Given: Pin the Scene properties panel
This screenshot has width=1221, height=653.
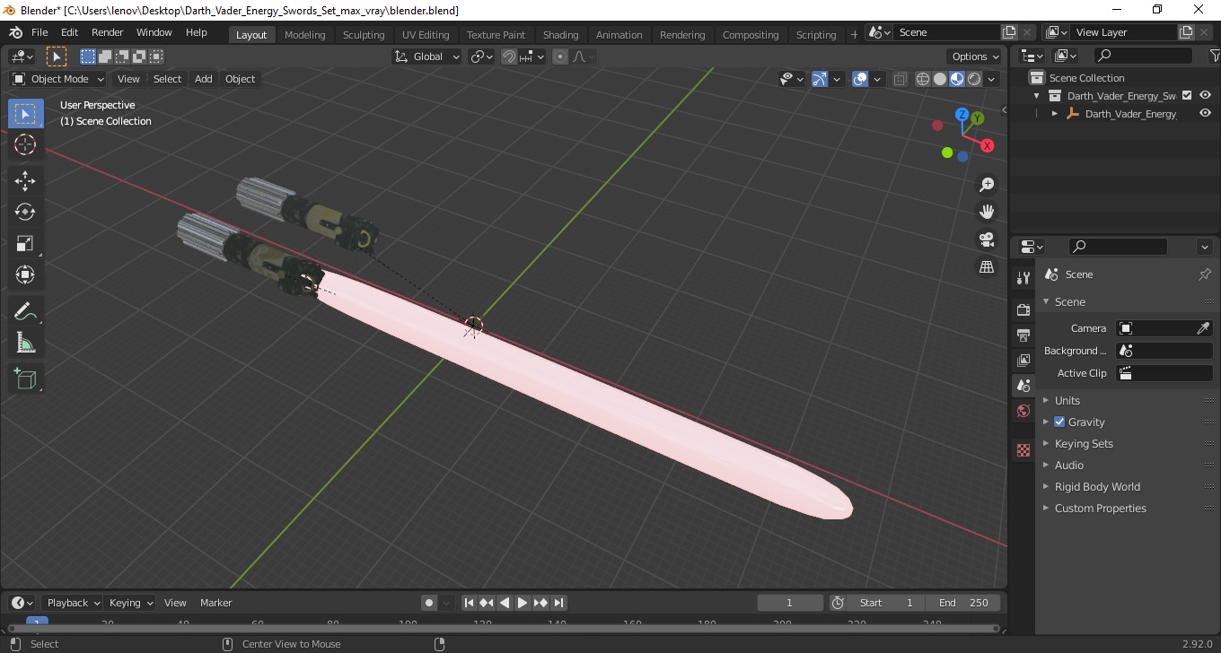Looking at the screenshot, I should pyautogui.click(x=1205, y=274).
